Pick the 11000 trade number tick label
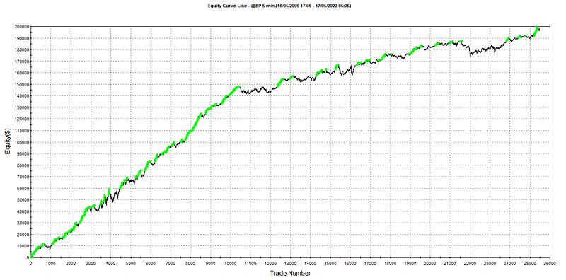 [250, 264]
